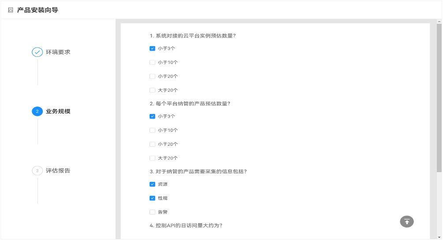Viewport: 443px width, 240px height.
Task: Click the product install wizard title icon
Action: pos(11,10)
